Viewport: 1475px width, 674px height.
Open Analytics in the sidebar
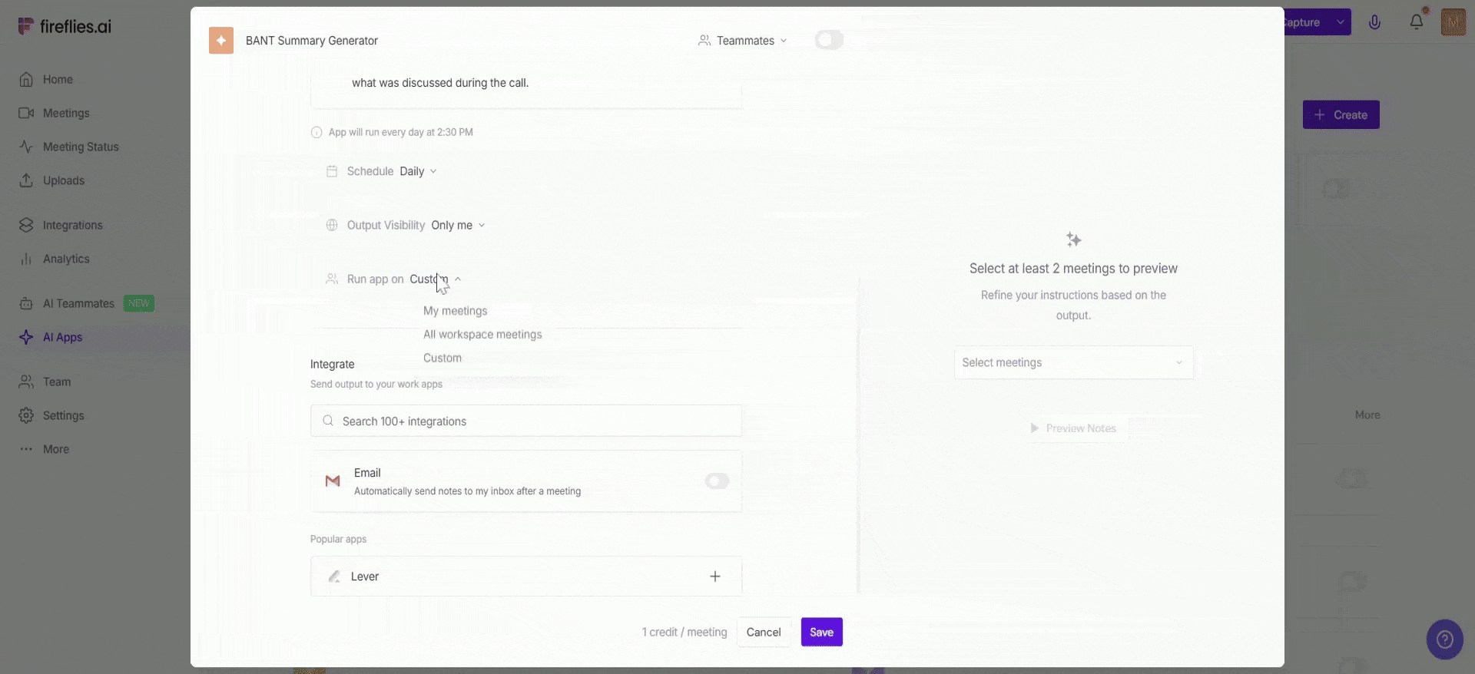66,259
